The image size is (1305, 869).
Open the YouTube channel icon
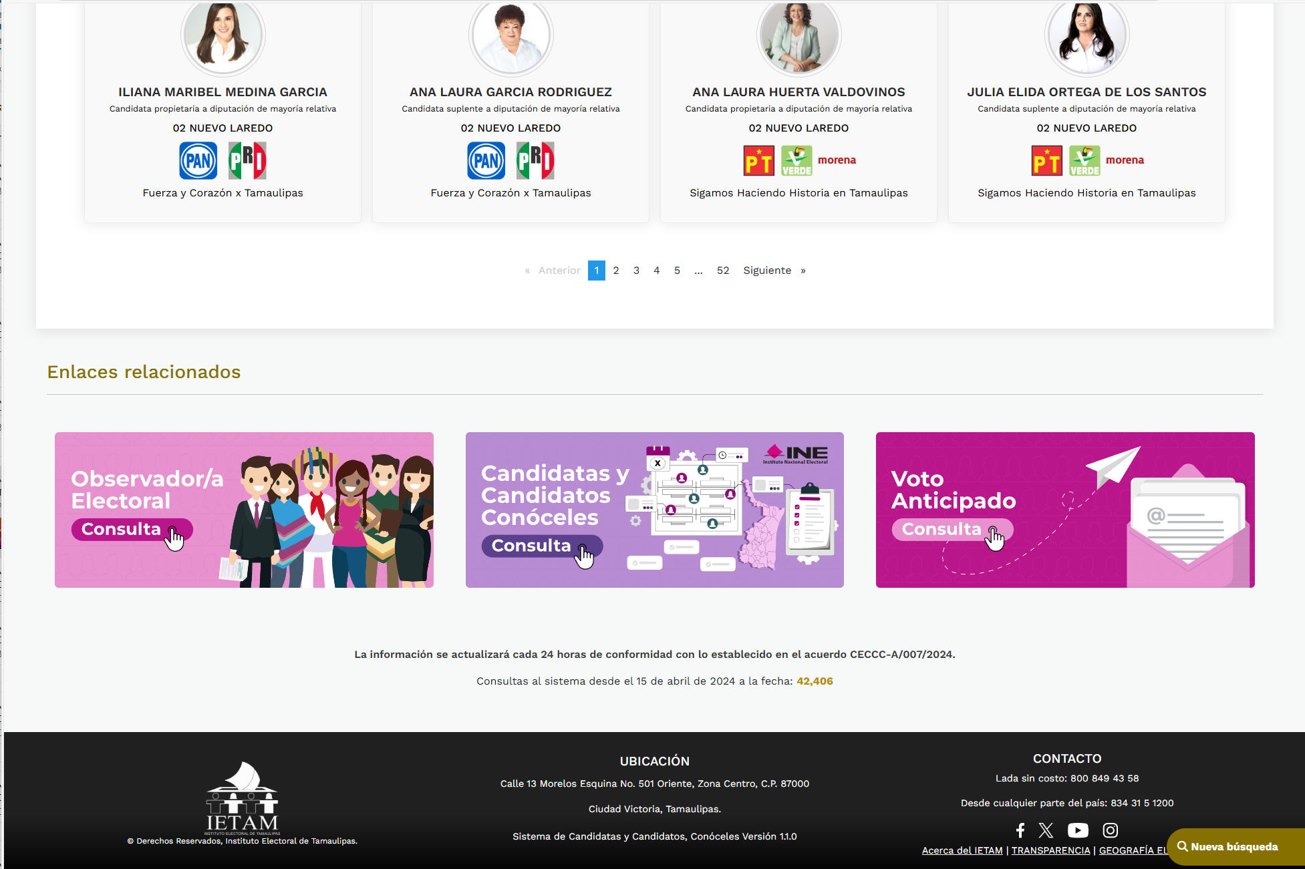tap(1077, 830)
